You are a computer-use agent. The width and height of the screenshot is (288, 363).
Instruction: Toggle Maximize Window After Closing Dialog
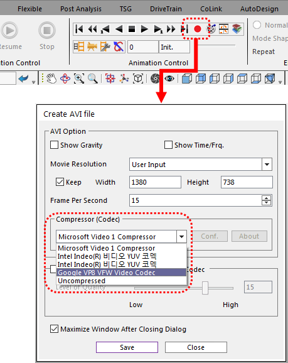(x=54, y=328)
